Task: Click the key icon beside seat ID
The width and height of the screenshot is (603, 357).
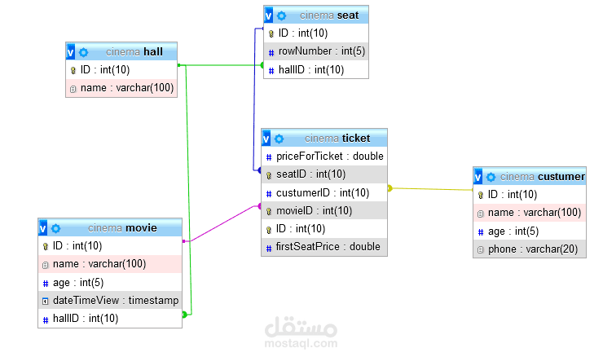Action: pyautogui.click(x=271, y=34)
